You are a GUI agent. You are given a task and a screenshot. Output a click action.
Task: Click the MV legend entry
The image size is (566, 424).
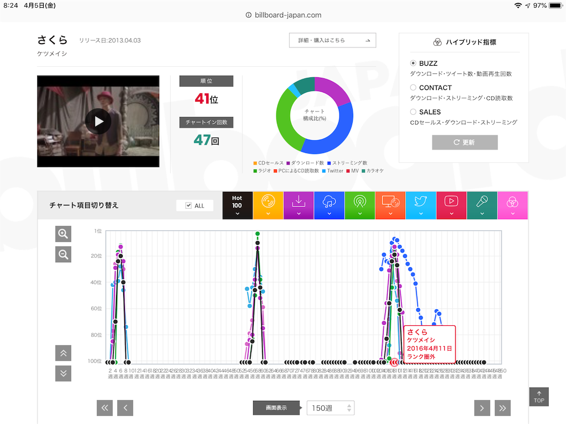click(353, 171)
